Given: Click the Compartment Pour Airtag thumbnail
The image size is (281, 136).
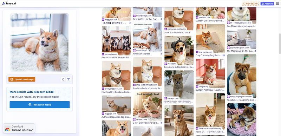Looking at the screenshot, I should coord(148,37).
